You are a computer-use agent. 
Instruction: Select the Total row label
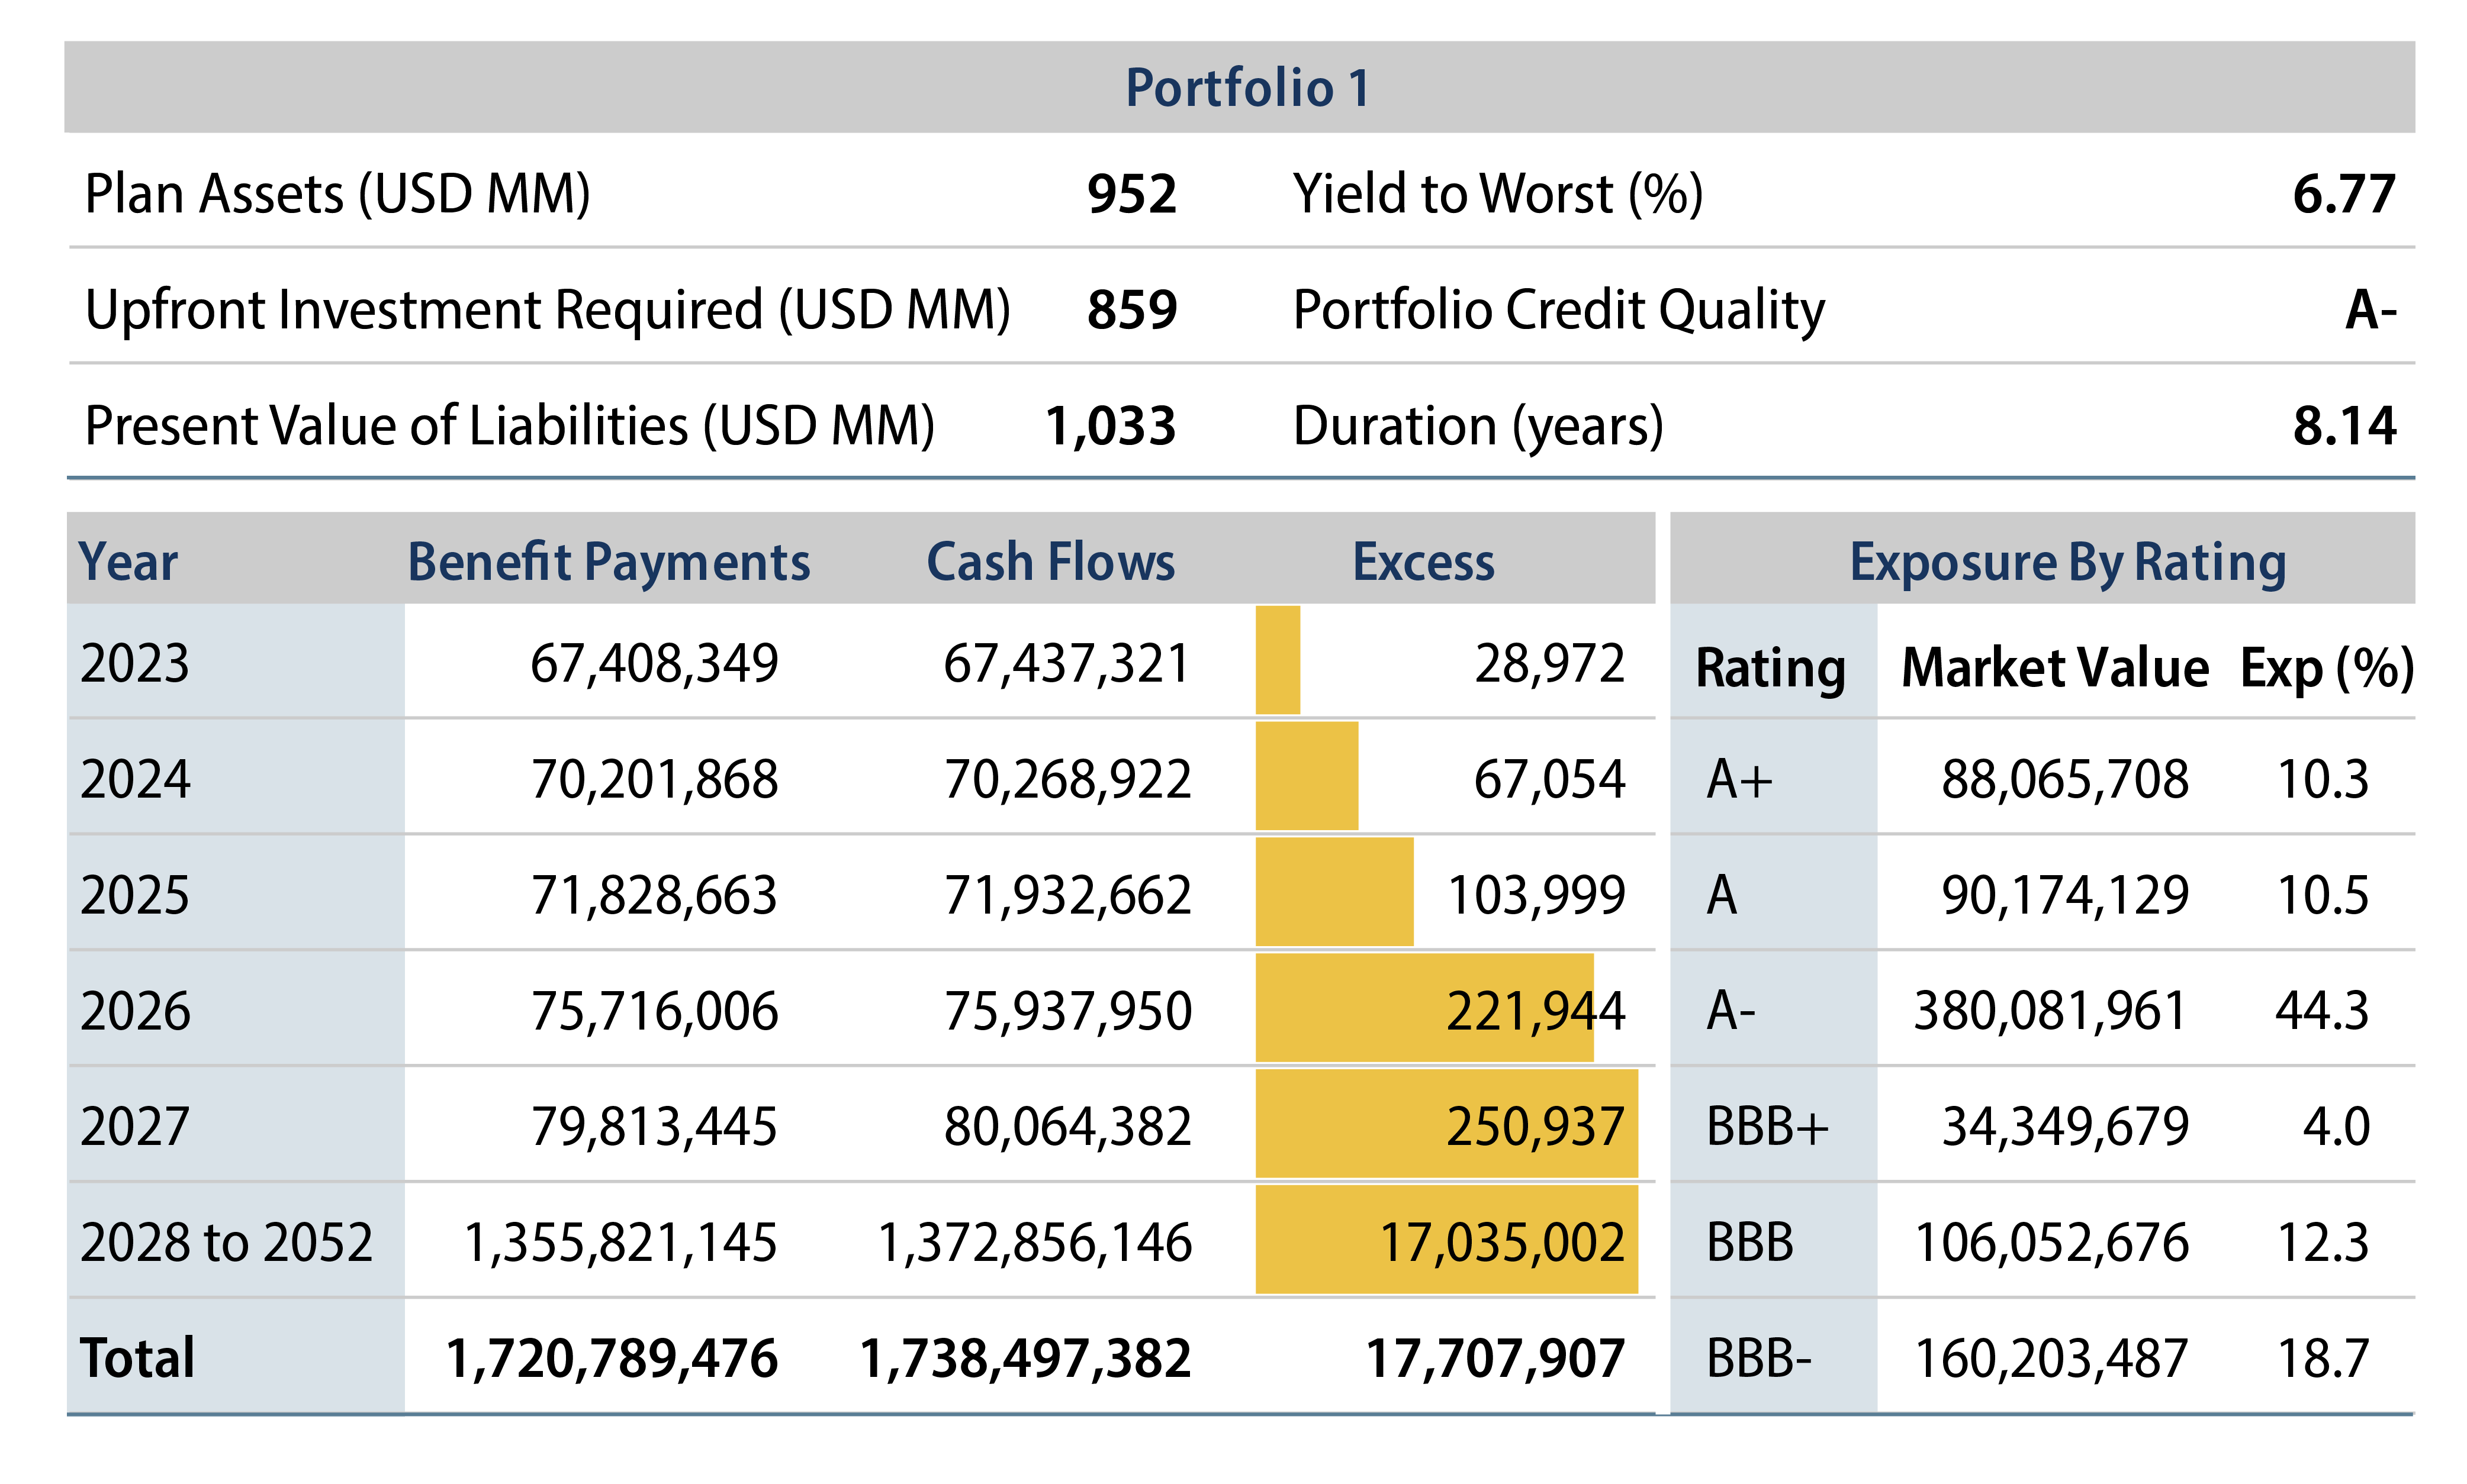click(x=137, y=1359)
